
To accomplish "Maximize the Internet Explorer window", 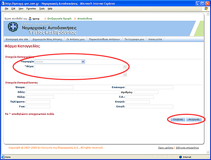I will point(203,3).
